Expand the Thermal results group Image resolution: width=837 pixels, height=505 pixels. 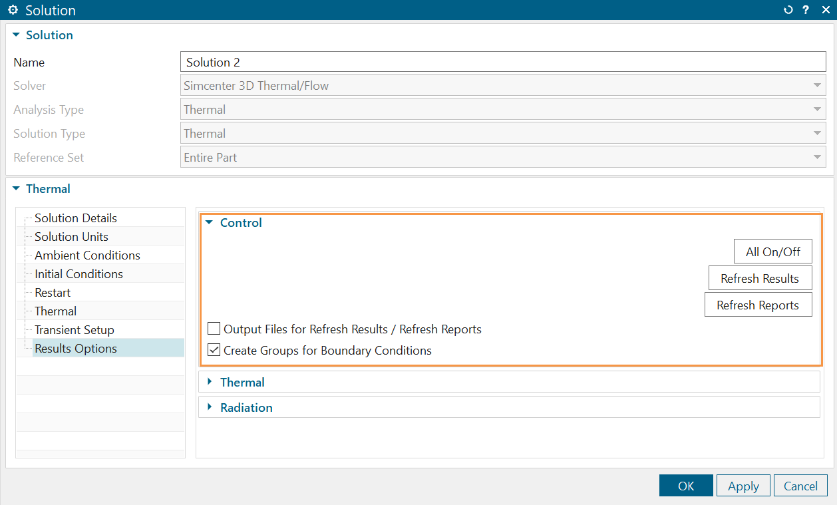(x=209, y=382)
